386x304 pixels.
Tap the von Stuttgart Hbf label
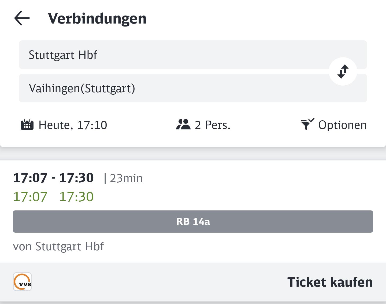pyautogui.click(x=58, y=246)
